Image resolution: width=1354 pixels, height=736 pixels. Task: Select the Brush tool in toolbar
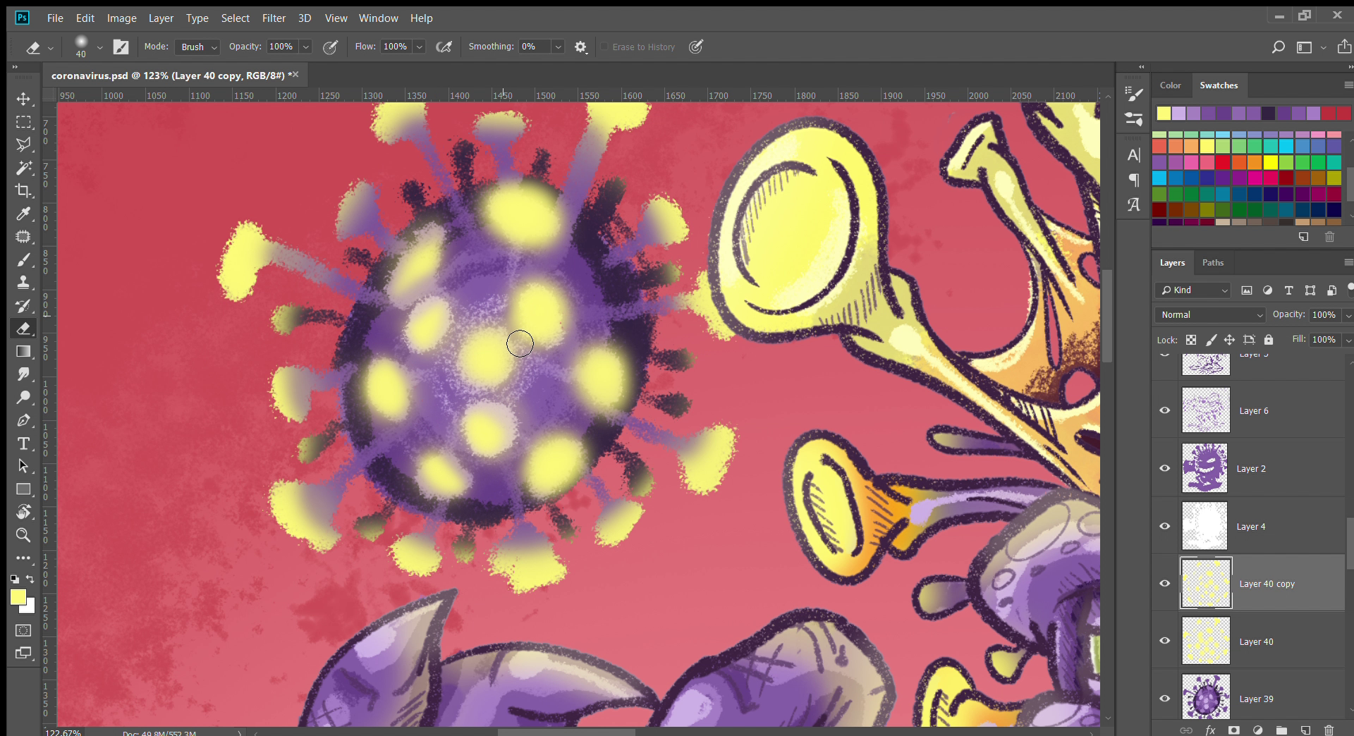[23, 259]
